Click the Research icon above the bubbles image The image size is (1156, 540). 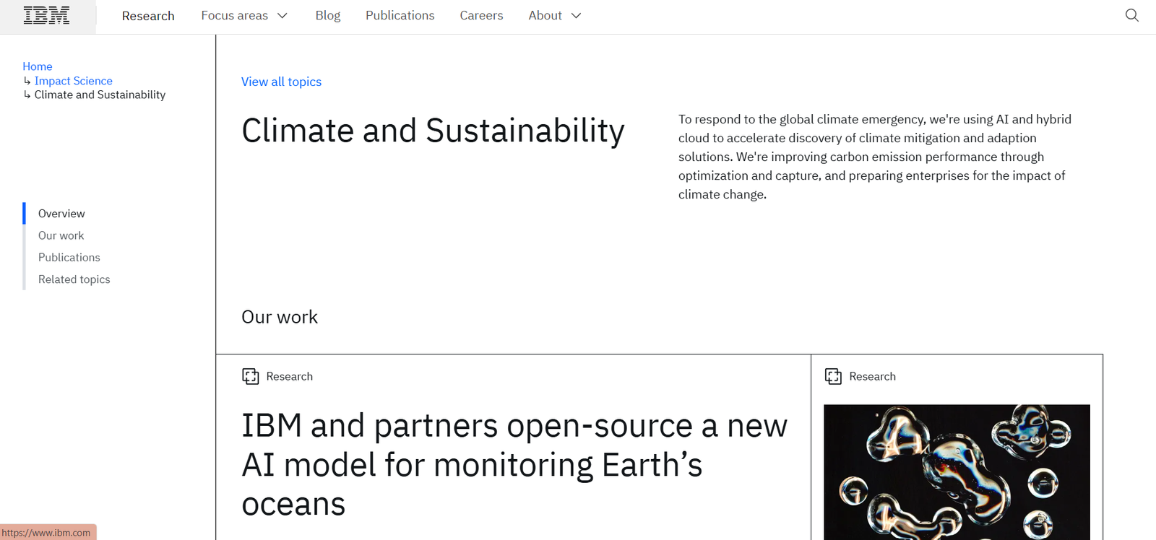(x=833, y=376)
